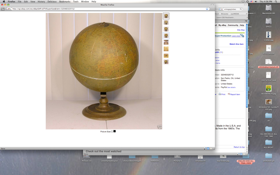Image resolution: width=280 pixels, height=175 pixels.
Task: Click the back eBay window's vertical scrollbar
Action: coord(247,65)
